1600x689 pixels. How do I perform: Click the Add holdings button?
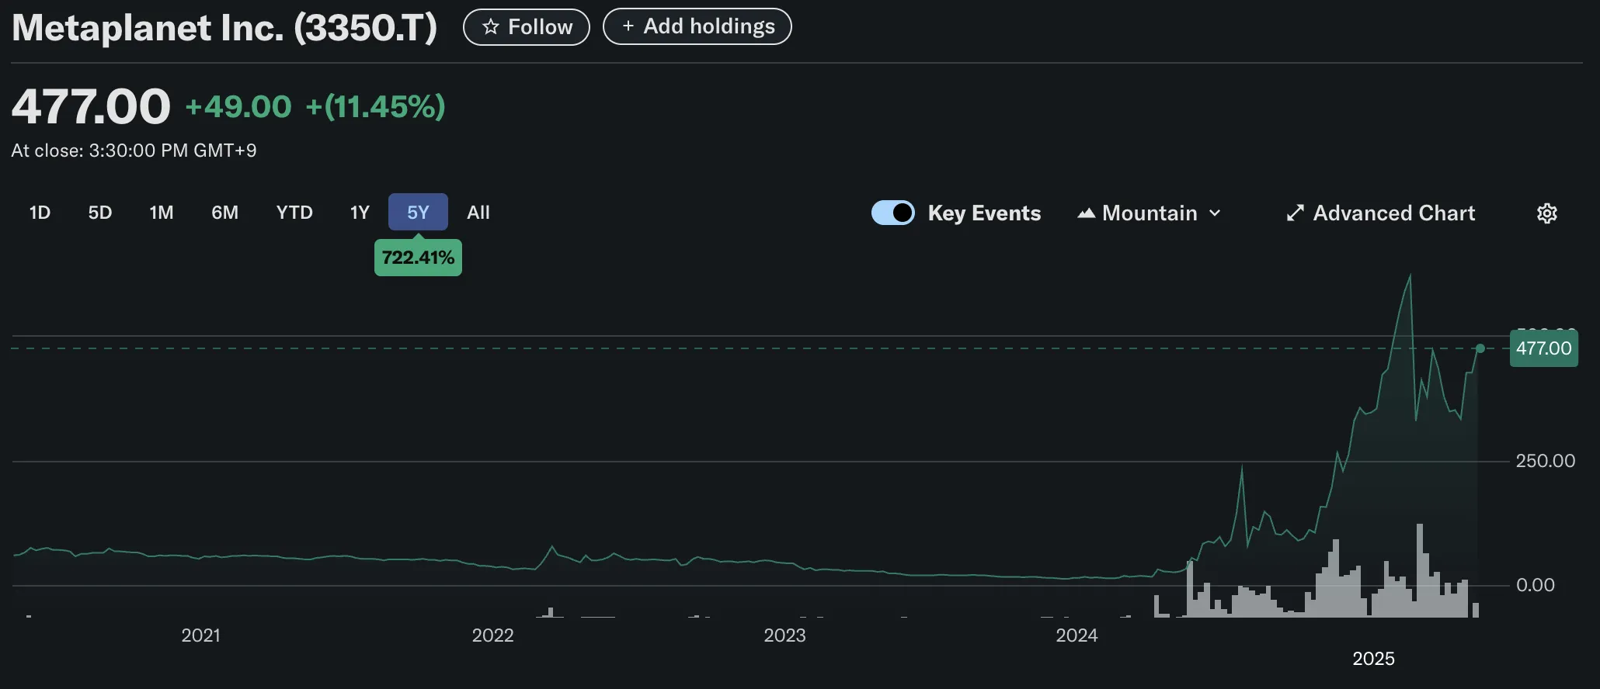tap(697, 26)
